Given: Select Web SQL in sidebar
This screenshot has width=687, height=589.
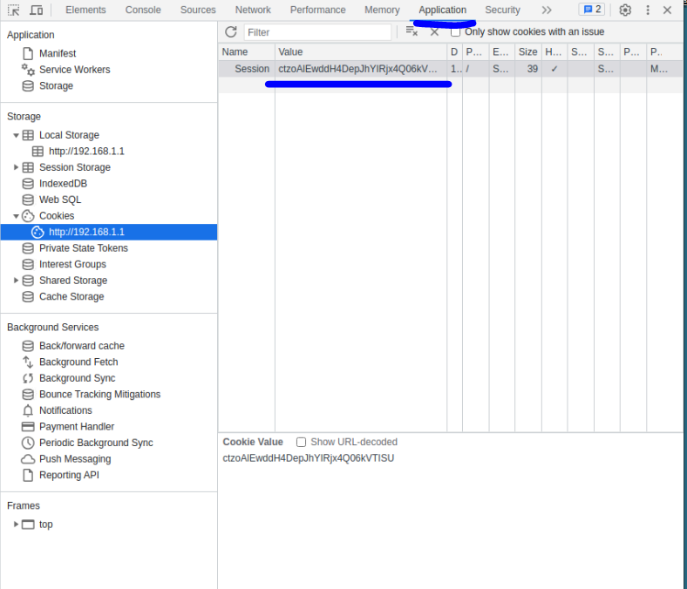Looking at the screenshot, I should (x=60, y=200).
